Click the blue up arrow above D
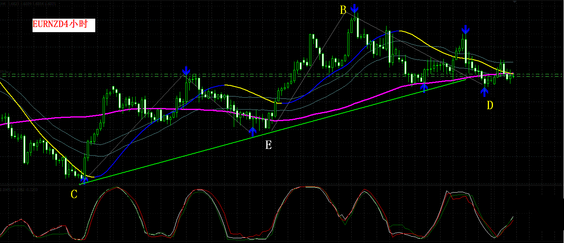Image resolution: width=564 pixels, height=243 pixels. [x=484, y=92]
